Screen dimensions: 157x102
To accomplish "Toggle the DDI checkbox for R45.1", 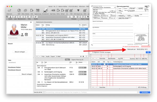I will click(x=104, y=66).
